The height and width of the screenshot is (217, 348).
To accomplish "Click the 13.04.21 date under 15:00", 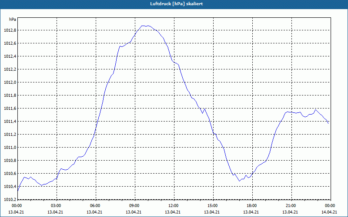I will [212, 212].
